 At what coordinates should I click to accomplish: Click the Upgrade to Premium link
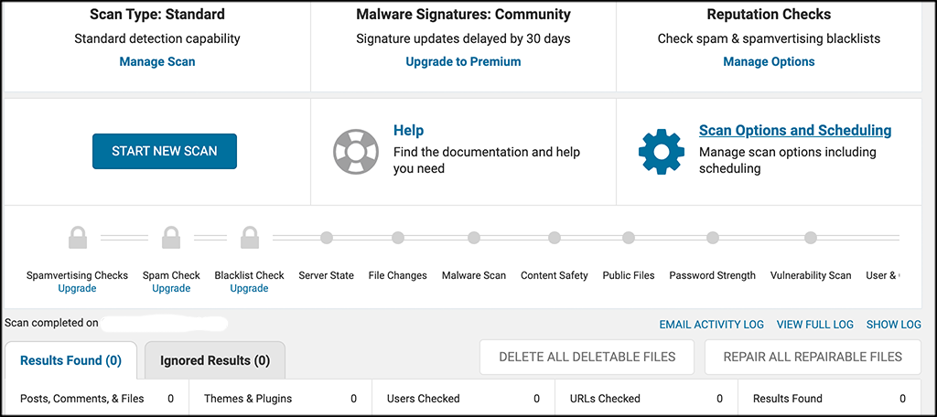coord(463,61)
